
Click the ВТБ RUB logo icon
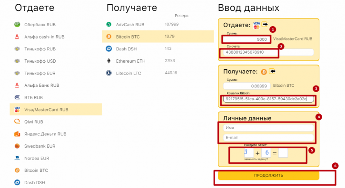17,97
